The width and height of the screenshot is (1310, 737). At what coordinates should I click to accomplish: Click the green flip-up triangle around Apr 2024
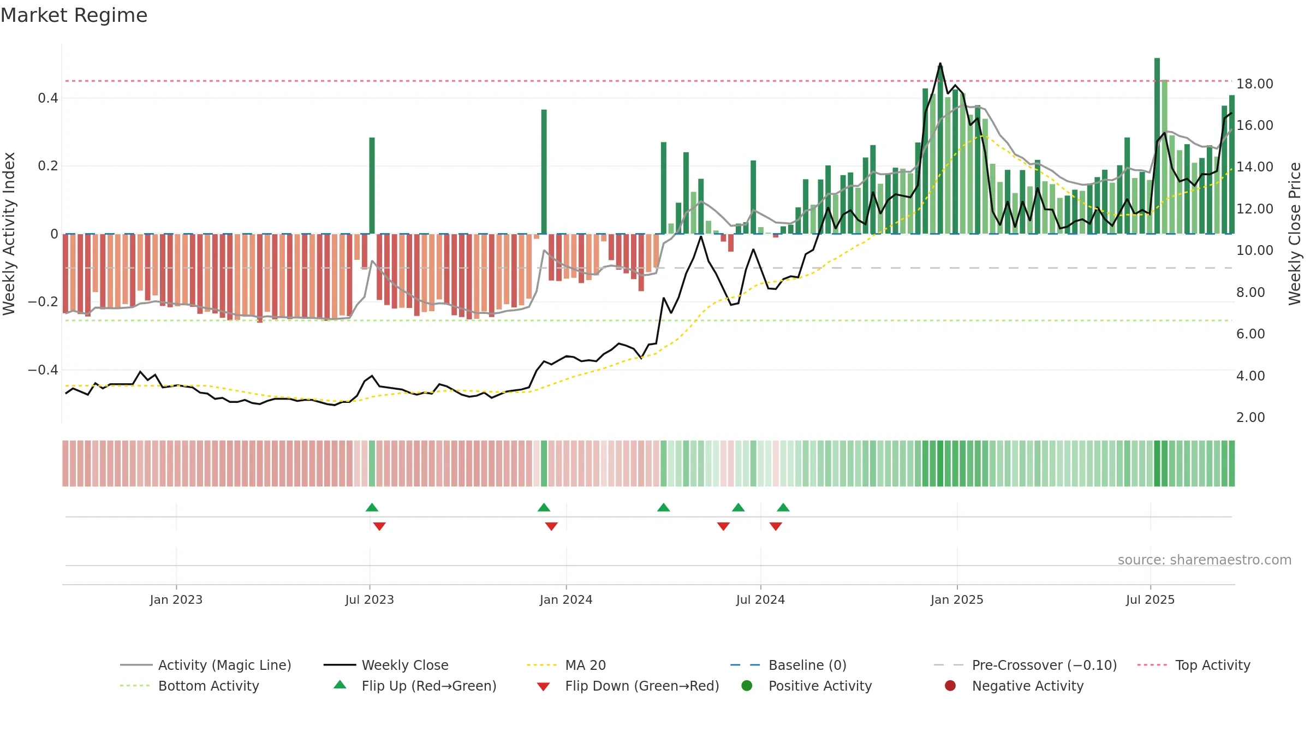[664, 507]
